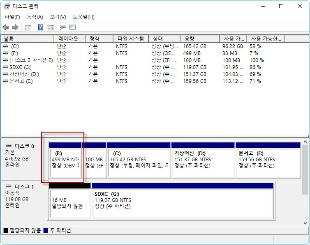Click the connect/refresh disk toolbar icon
The image size is (310, 245).
62,27
